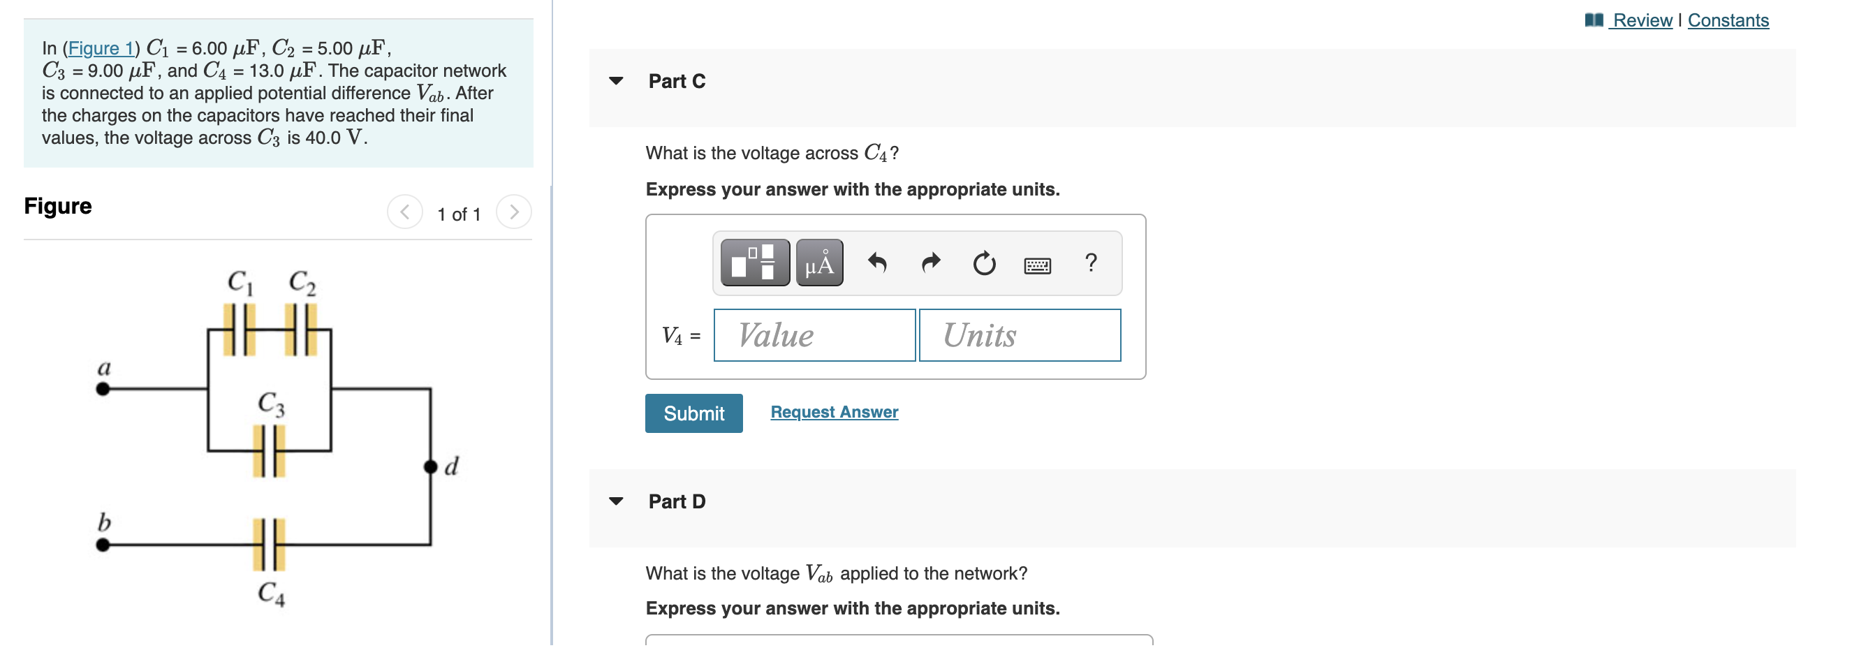This screenshot has height=655, width=1859.
Task: Open the equation templates palette
Action: pos(755,263)
